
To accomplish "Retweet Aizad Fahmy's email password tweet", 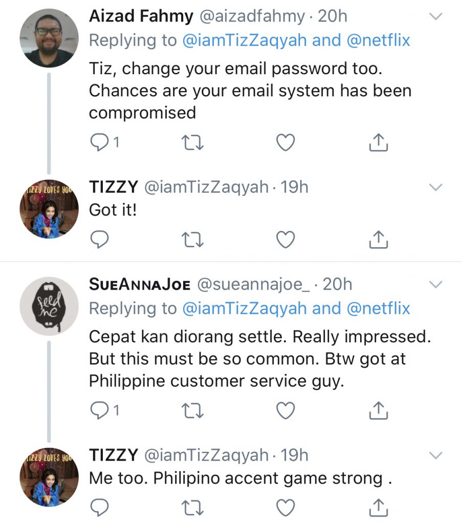I will (x=193, y=143).
